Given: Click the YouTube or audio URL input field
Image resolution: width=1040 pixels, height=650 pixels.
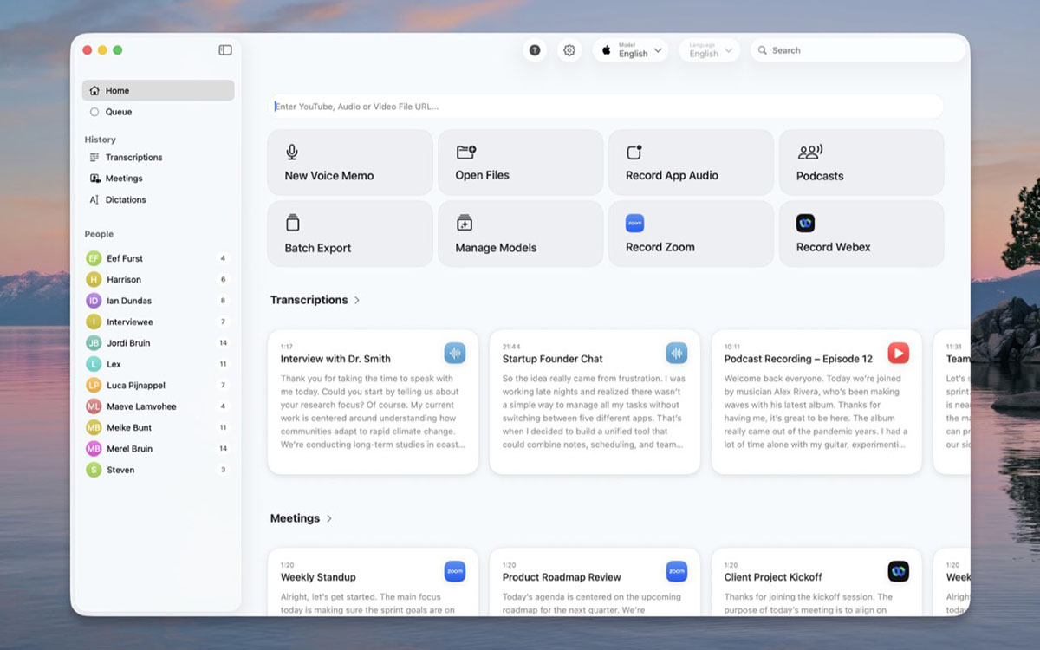Looking at the screenshot, I should point(605,107).
